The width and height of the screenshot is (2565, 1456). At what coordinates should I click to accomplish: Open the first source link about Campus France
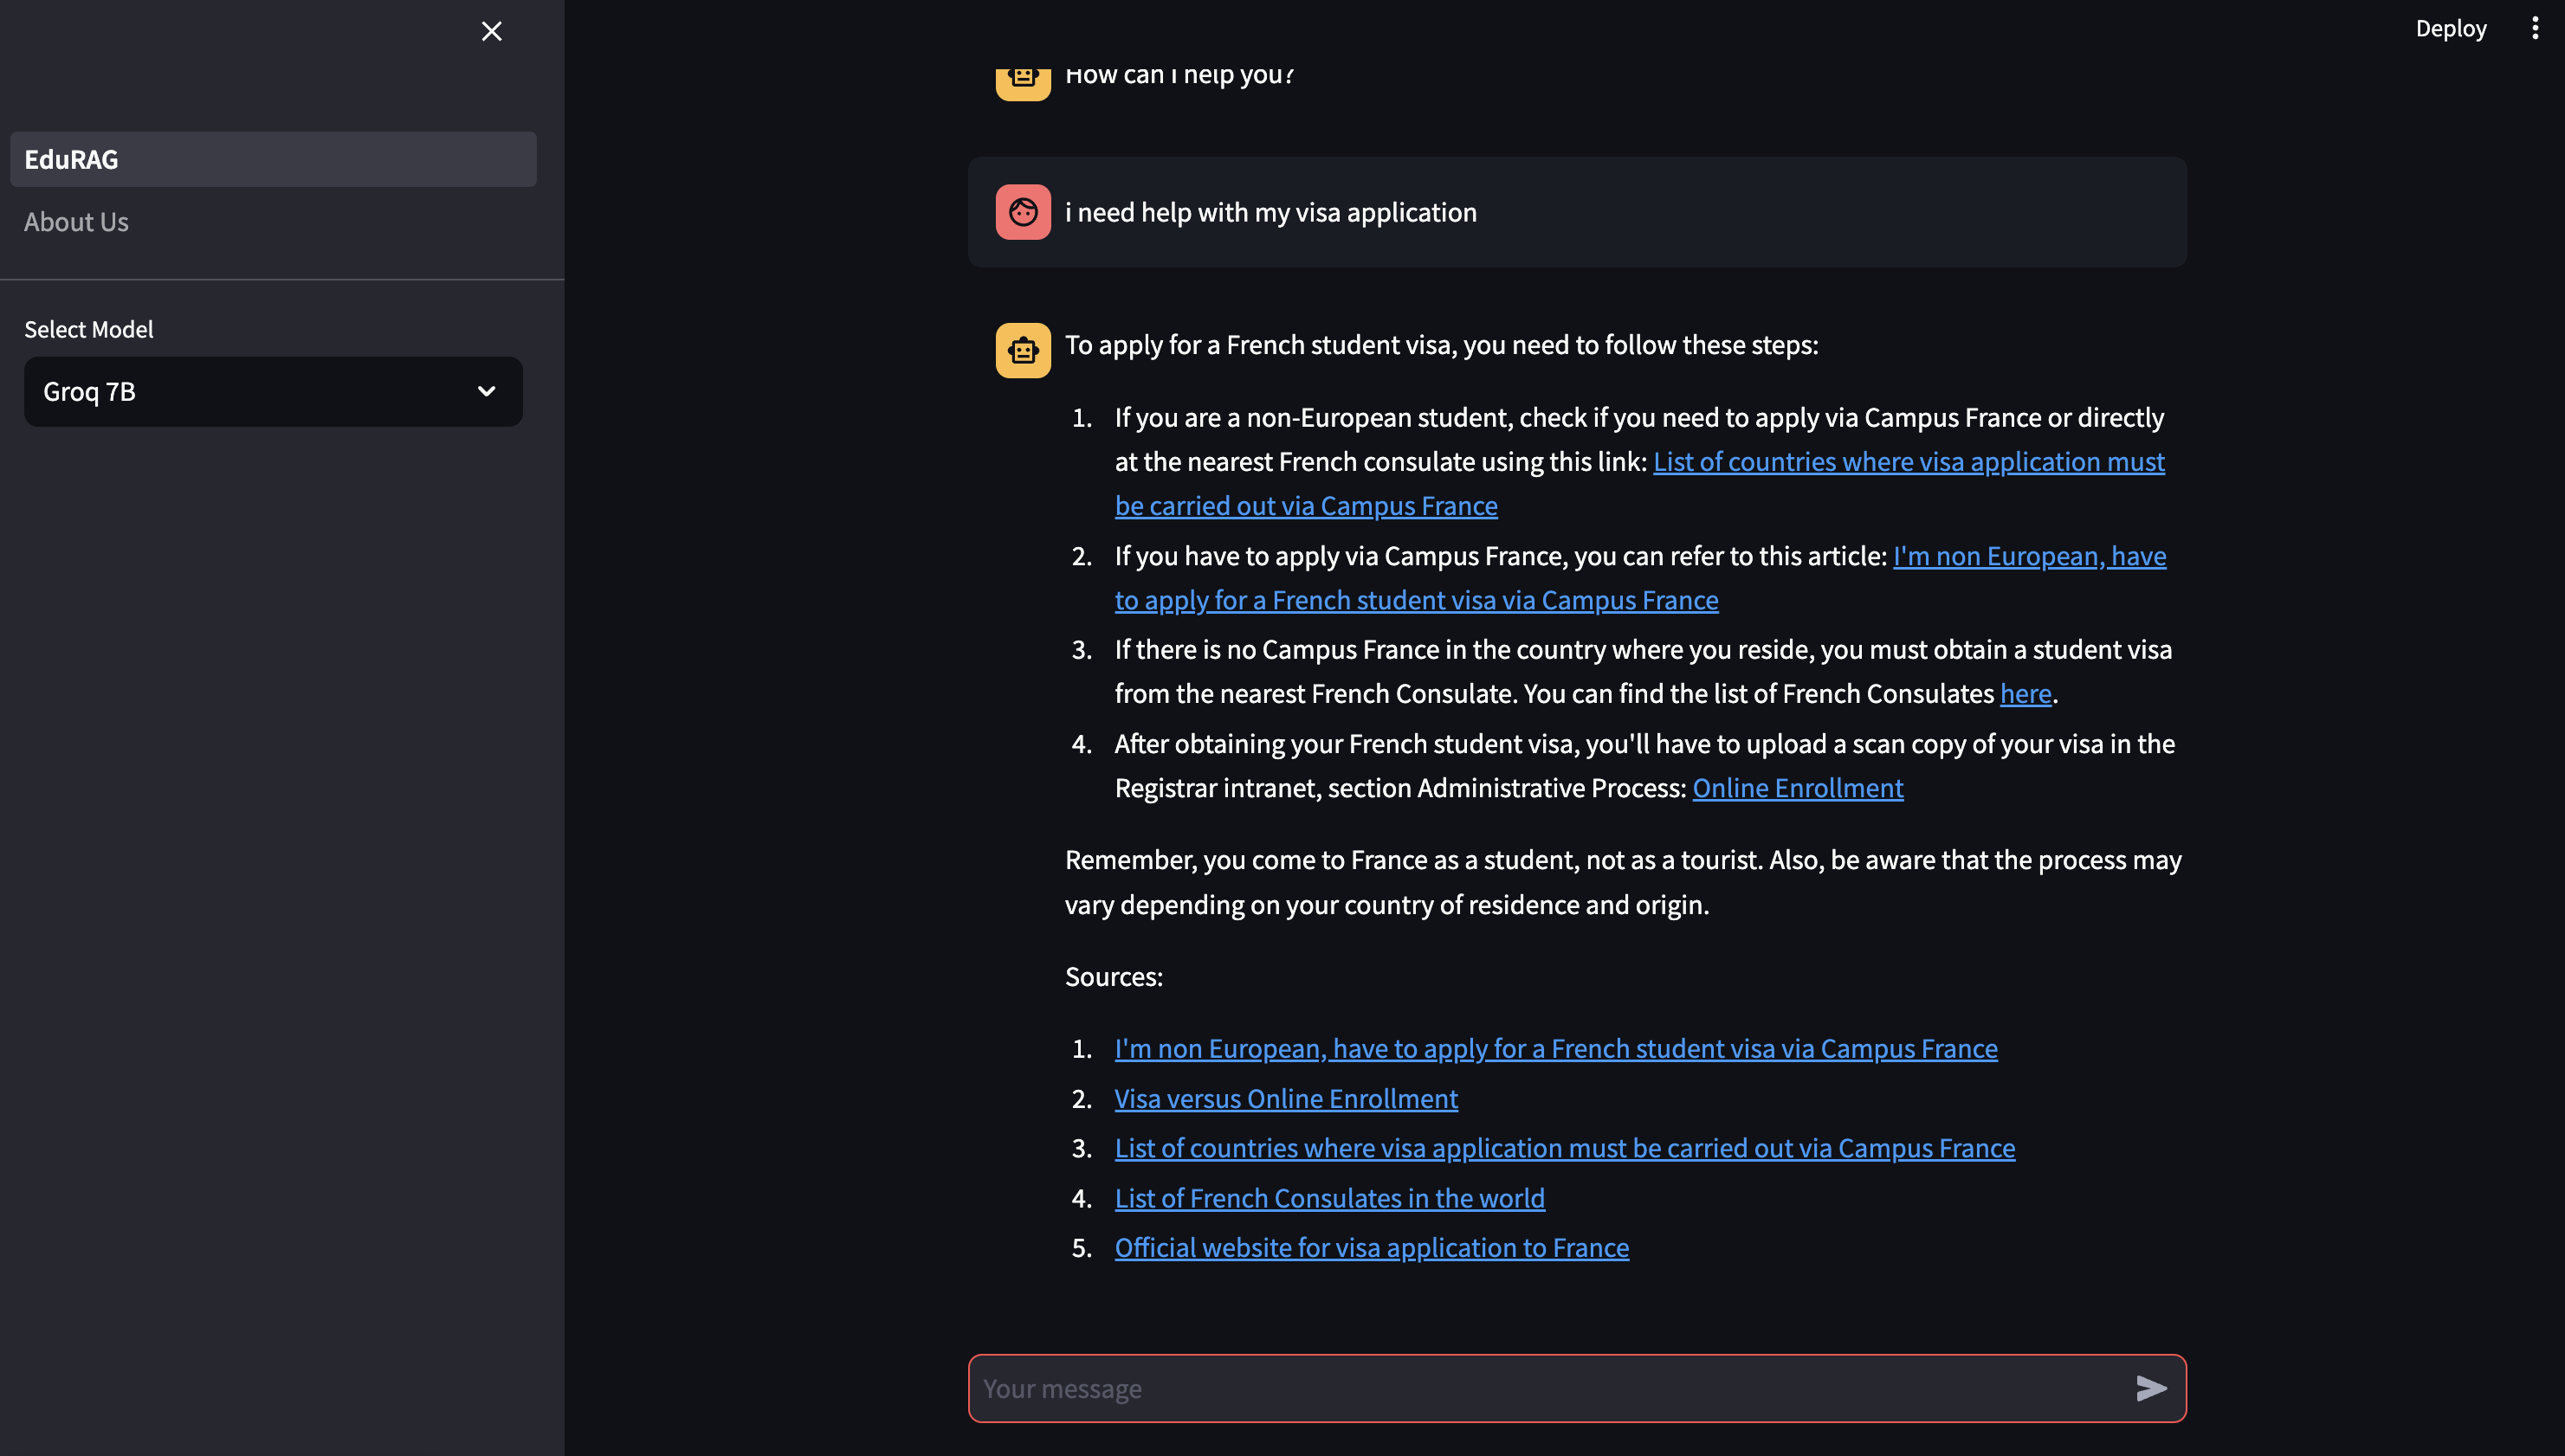pos(1554,1048)
